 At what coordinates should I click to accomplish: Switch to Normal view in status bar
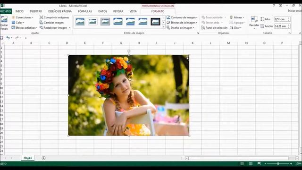click(242, 164)
